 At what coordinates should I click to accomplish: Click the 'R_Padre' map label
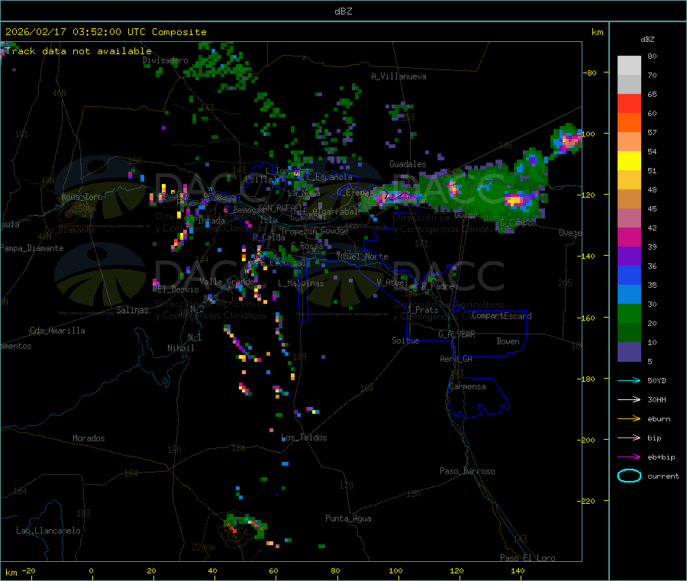click(437, 286)
